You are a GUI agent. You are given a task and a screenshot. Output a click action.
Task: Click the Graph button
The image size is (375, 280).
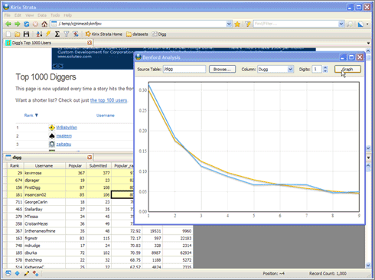pos(347,69)
